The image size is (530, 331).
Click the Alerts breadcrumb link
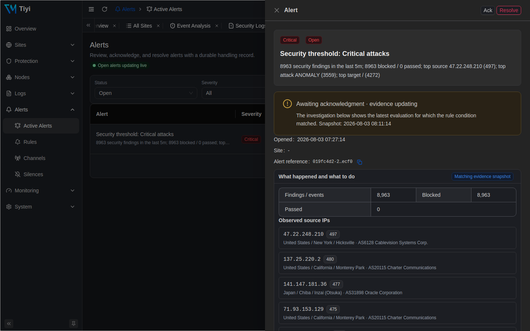[125, 9]
